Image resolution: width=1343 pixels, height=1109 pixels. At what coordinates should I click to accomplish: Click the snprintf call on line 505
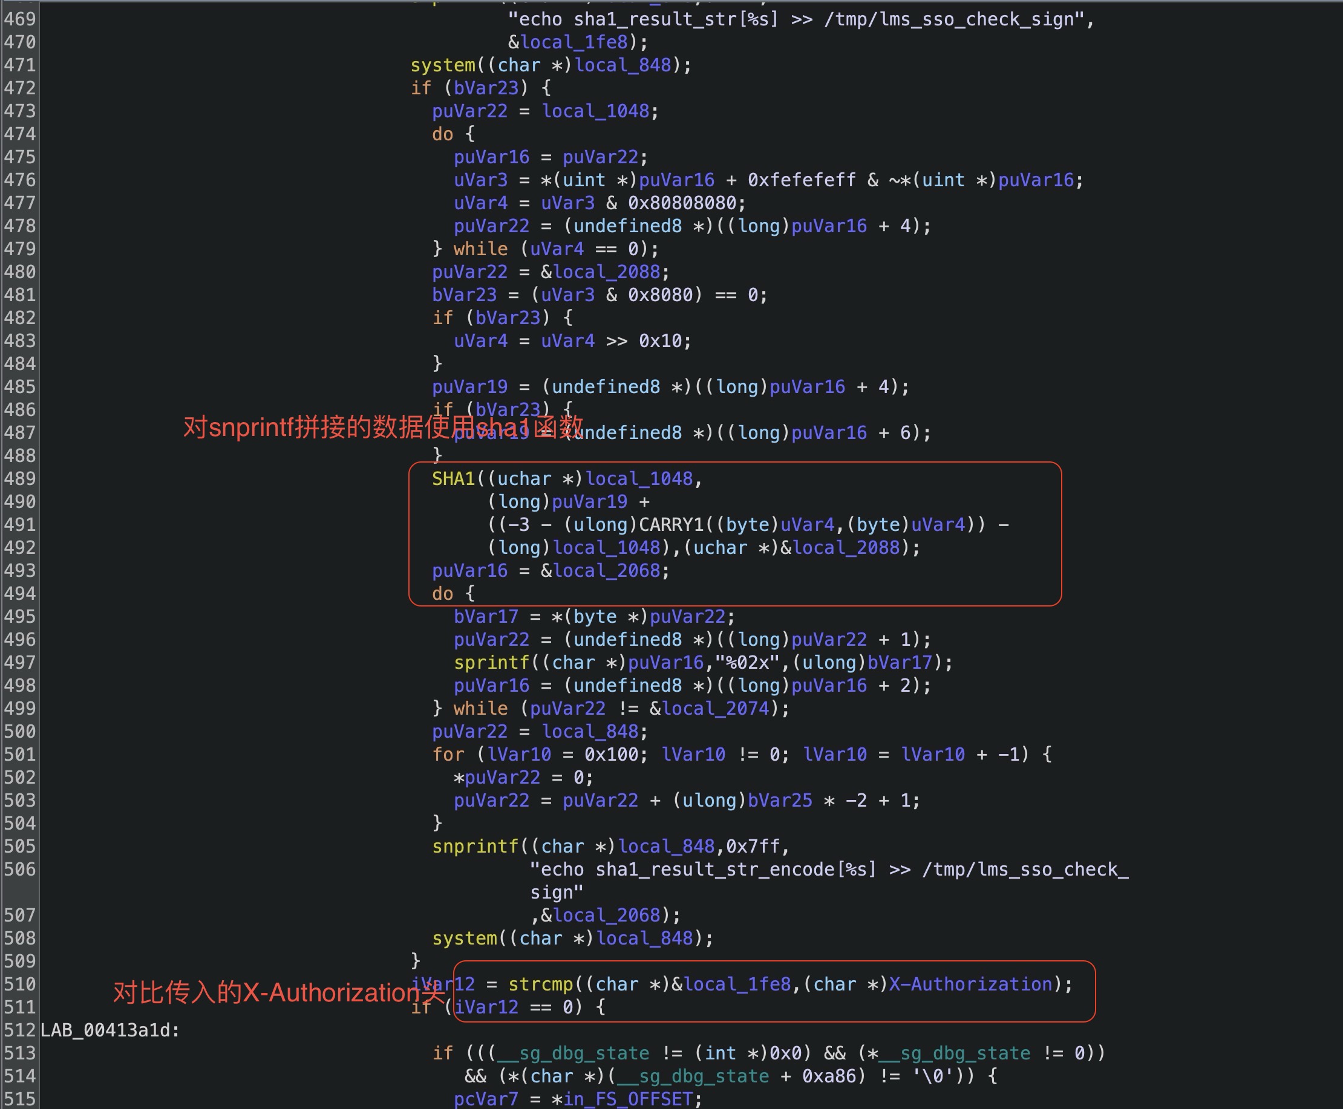pos(475,846)
